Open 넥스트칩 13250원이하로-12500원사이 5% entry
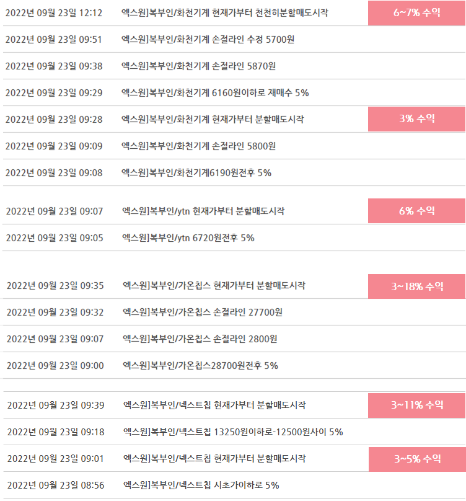466x501 pixels. [x=233, y=432]
